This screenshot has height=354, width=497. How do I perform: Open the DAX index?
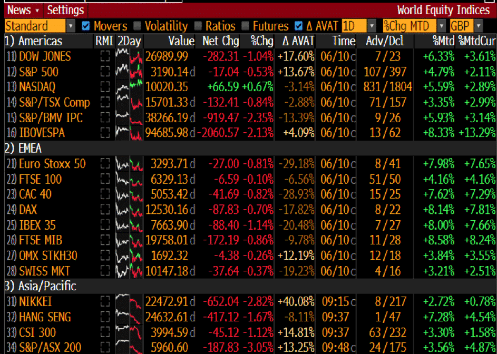(x=28, y=210)
